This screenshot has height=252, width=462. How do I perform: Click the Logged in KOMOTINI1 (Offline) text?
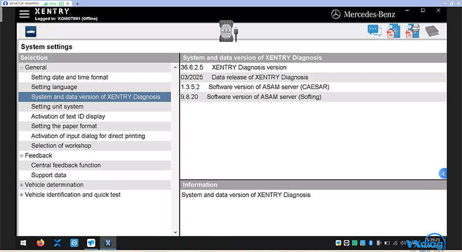(x=66, y=18)
